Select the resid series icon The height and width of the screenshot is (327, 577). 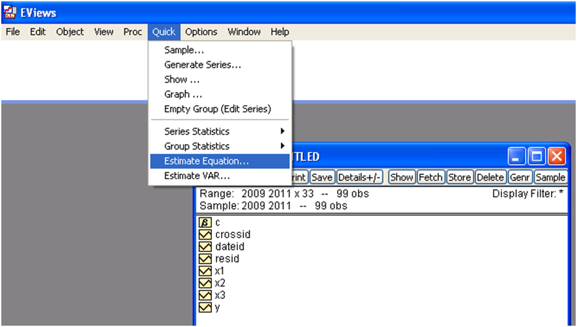pos(205,259)
